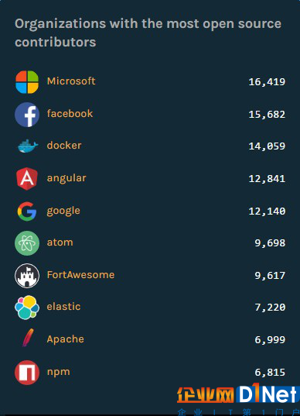Open the facebook organization link
This screenshot has height=416, width=300.
(70, 114)
